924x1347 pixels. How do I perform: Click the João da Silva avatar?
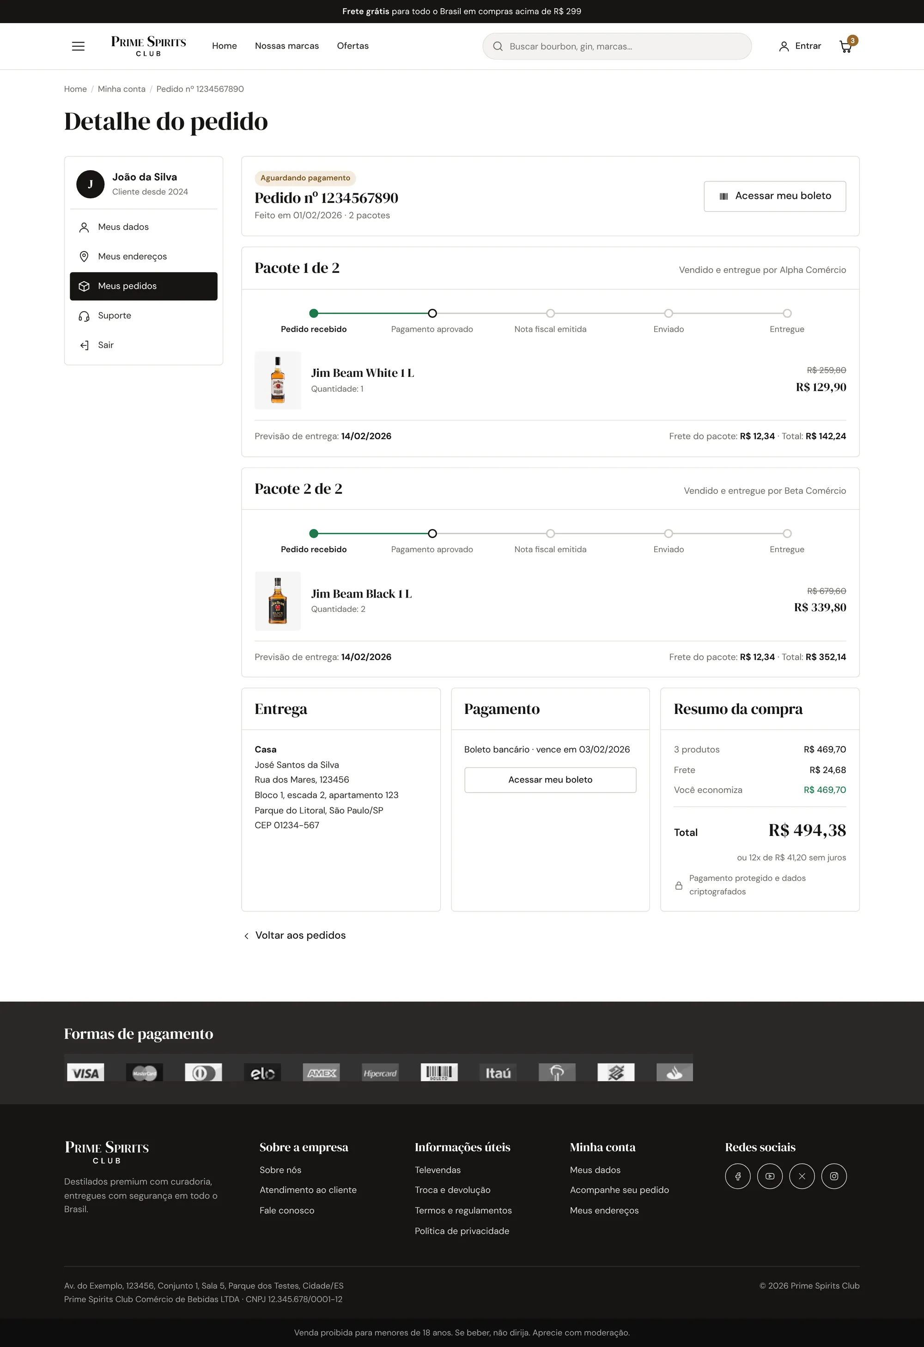(x=90, y=185)
